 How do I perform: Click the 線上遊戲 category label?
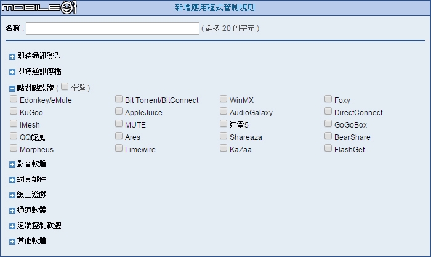[31, 195]
